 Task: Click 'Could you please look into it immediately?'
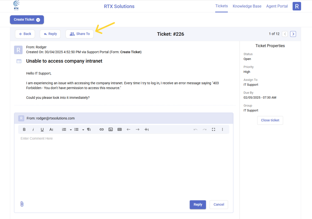(x=58, y=98)
